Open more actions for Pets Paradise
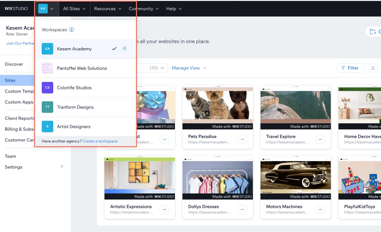The height and width of the screenshot is (232, 381). [x=242, y=139]
